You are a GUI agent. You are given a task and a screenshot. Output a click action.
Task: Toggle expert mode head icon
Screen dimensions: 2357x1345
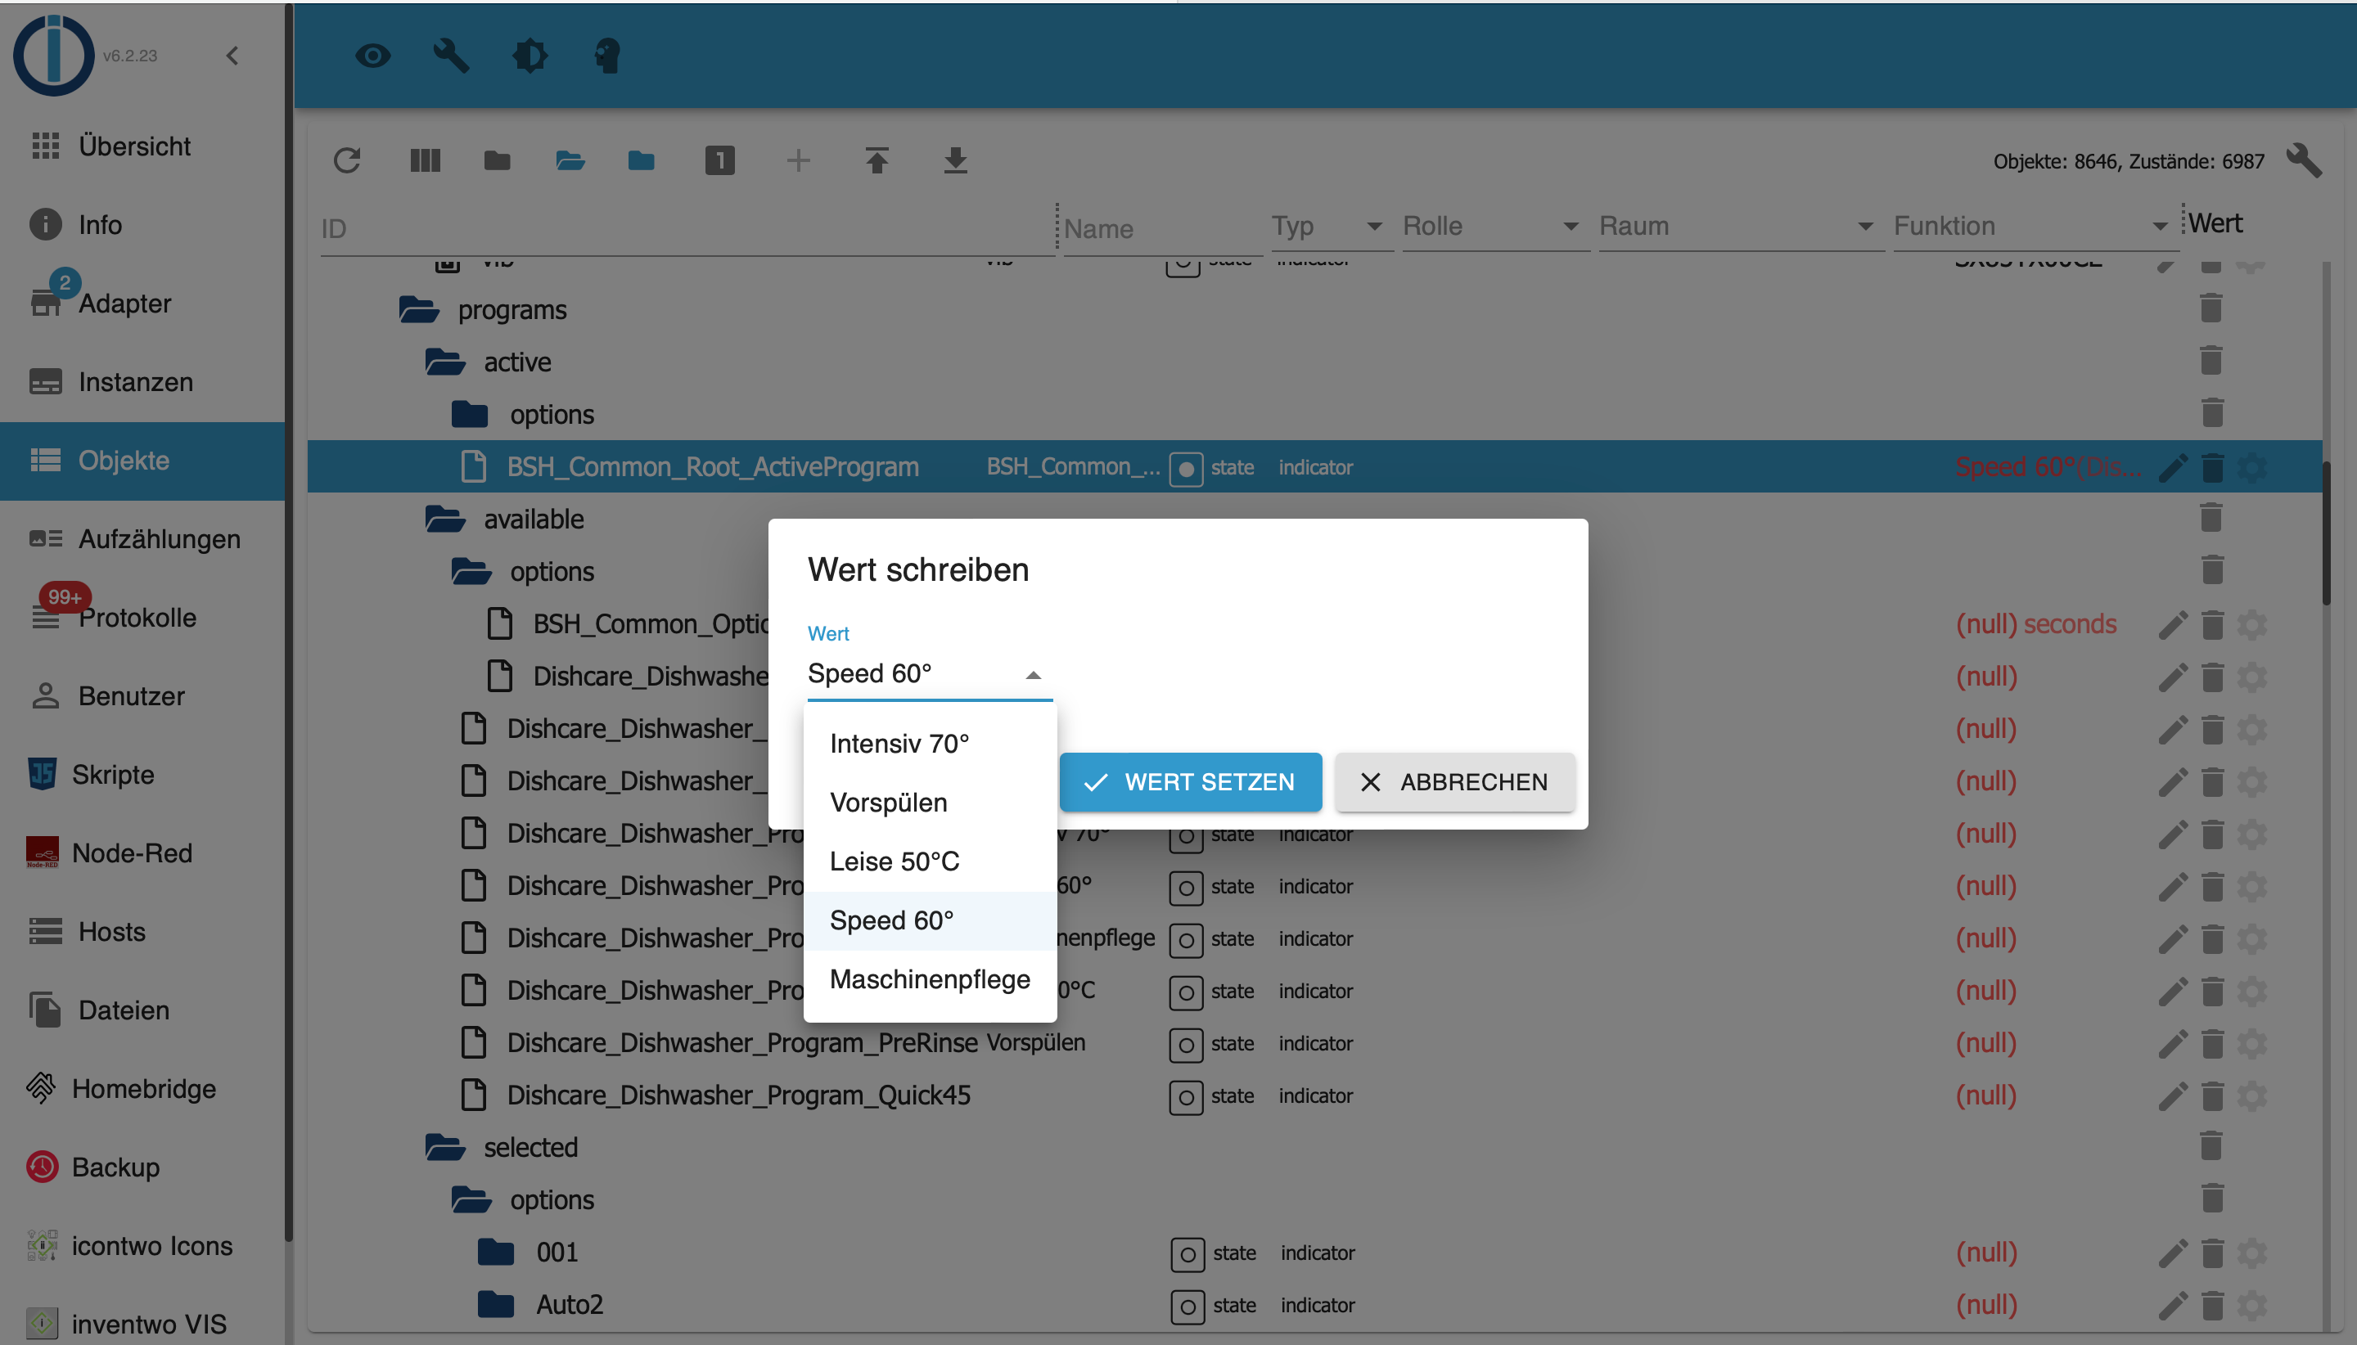608,56
